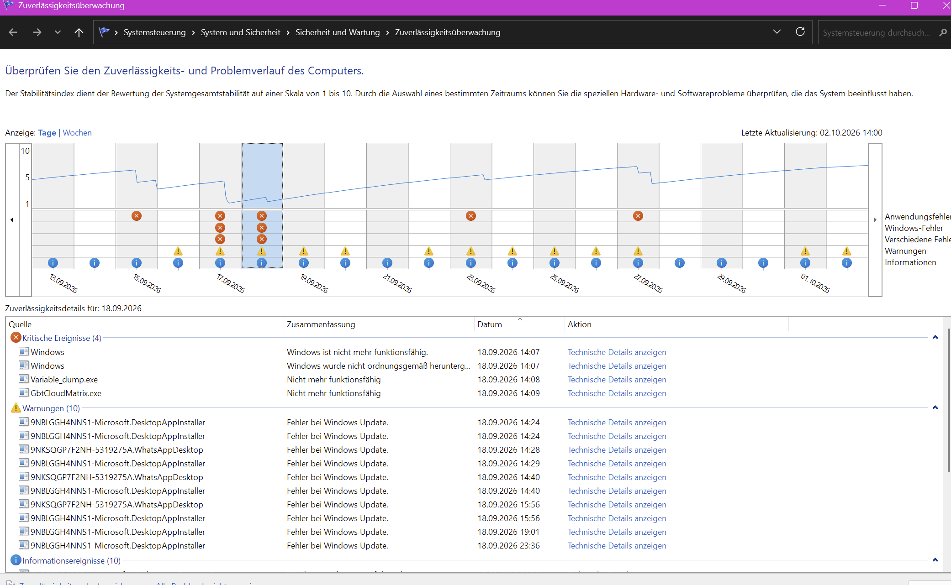
Task: Collapse the Kritische Ereignisse group
Action: point(935,337)
